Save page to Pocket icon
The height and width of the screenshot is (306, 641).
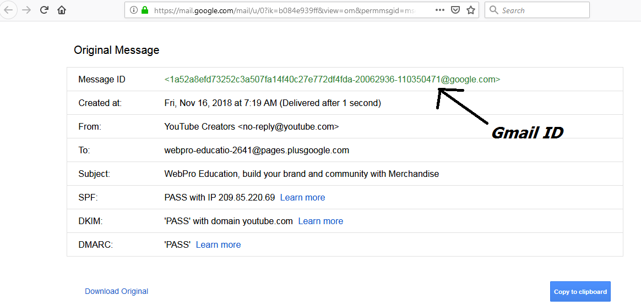coord(455,10)
